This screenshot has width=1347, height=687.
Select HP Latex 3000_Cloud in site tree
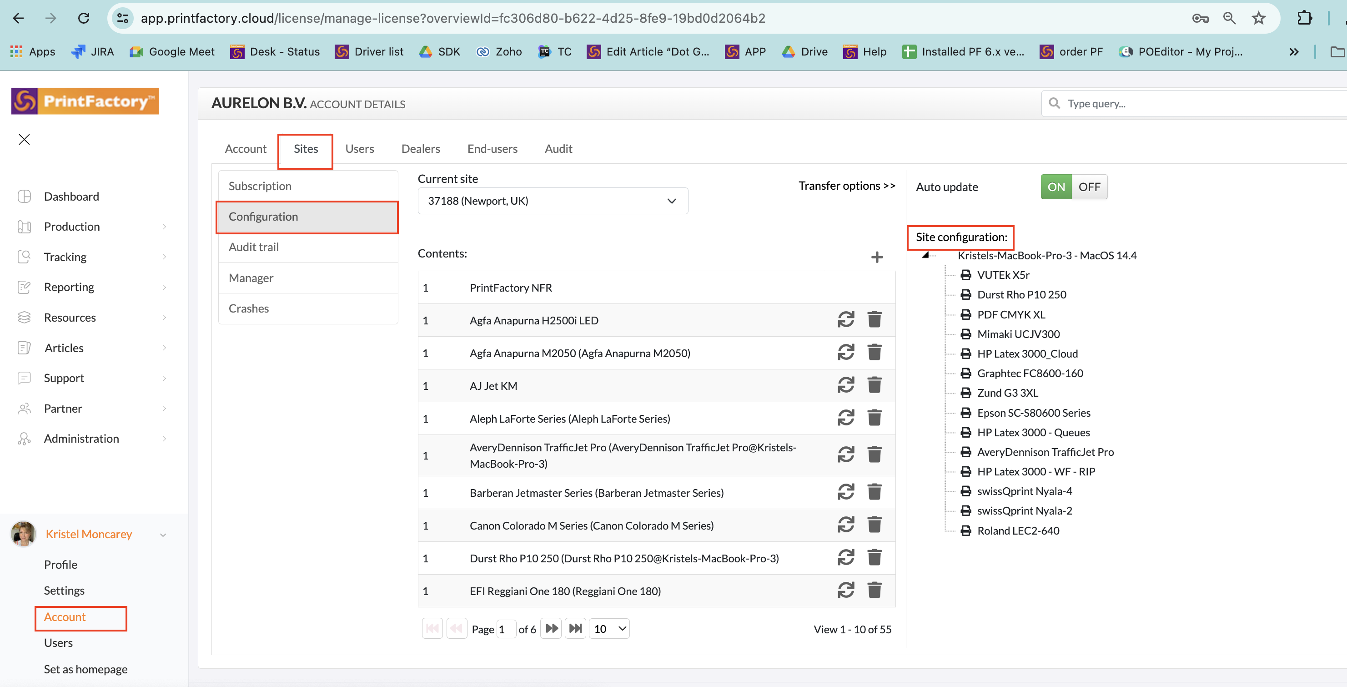[x=1027, y=353]
